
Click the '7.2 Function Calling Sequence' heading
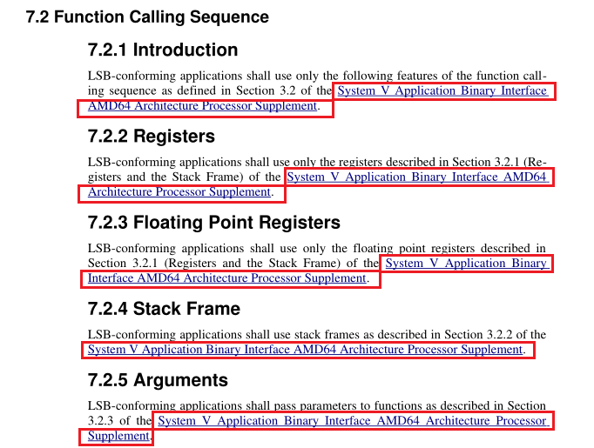coord(147,17)
